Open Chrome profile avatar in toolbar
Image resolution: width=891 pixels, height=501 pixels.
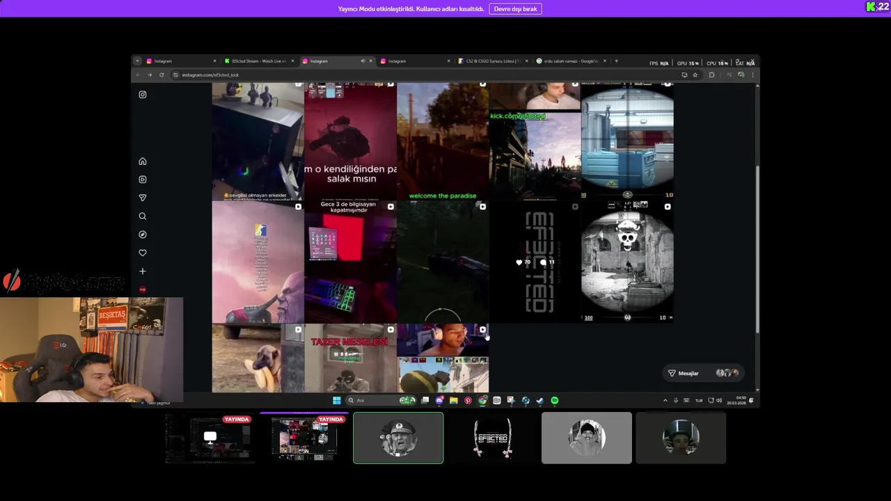741,75
